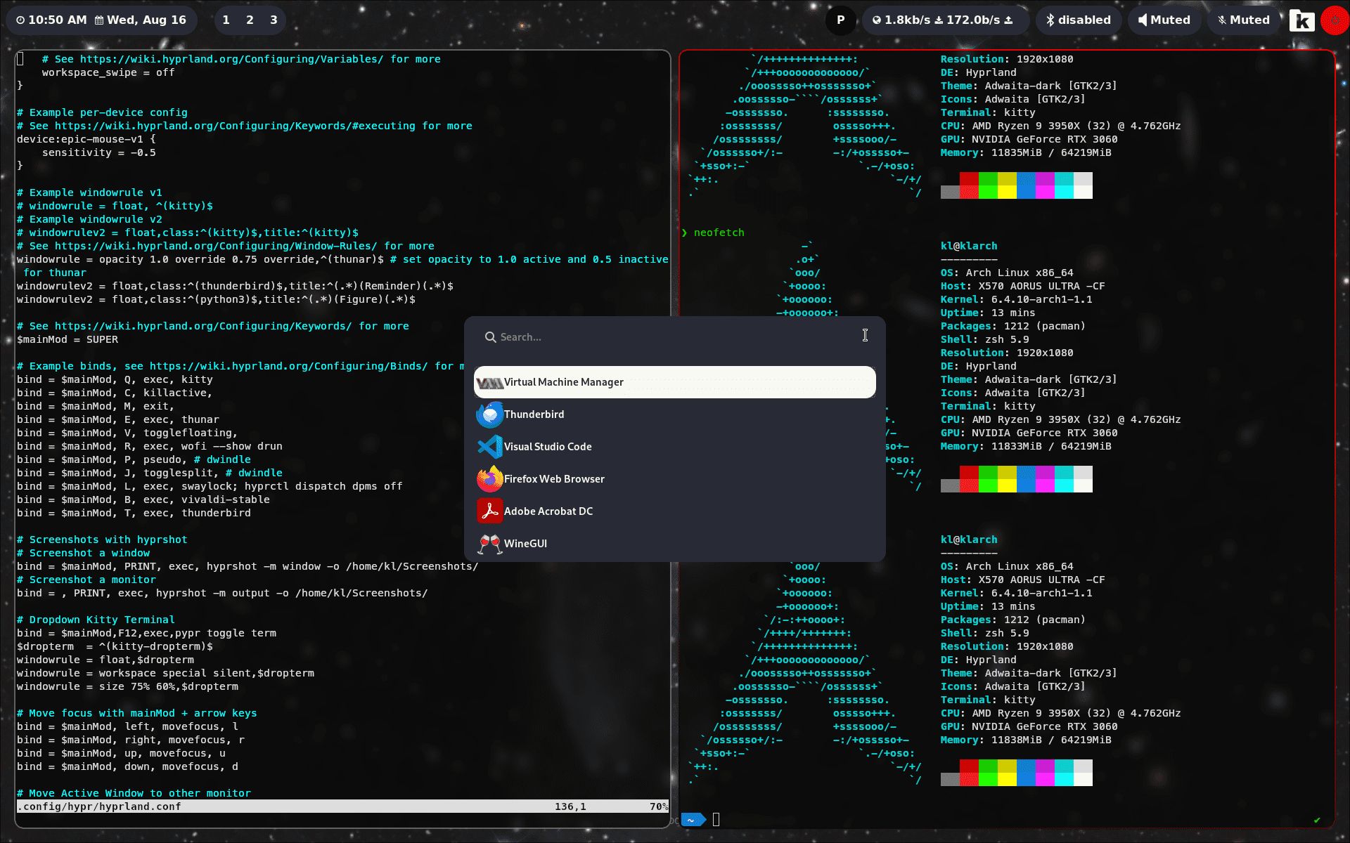Click 'bind = $mainMod, Q, exec, kitty'

pyautogui.click(x=115, y=379)
